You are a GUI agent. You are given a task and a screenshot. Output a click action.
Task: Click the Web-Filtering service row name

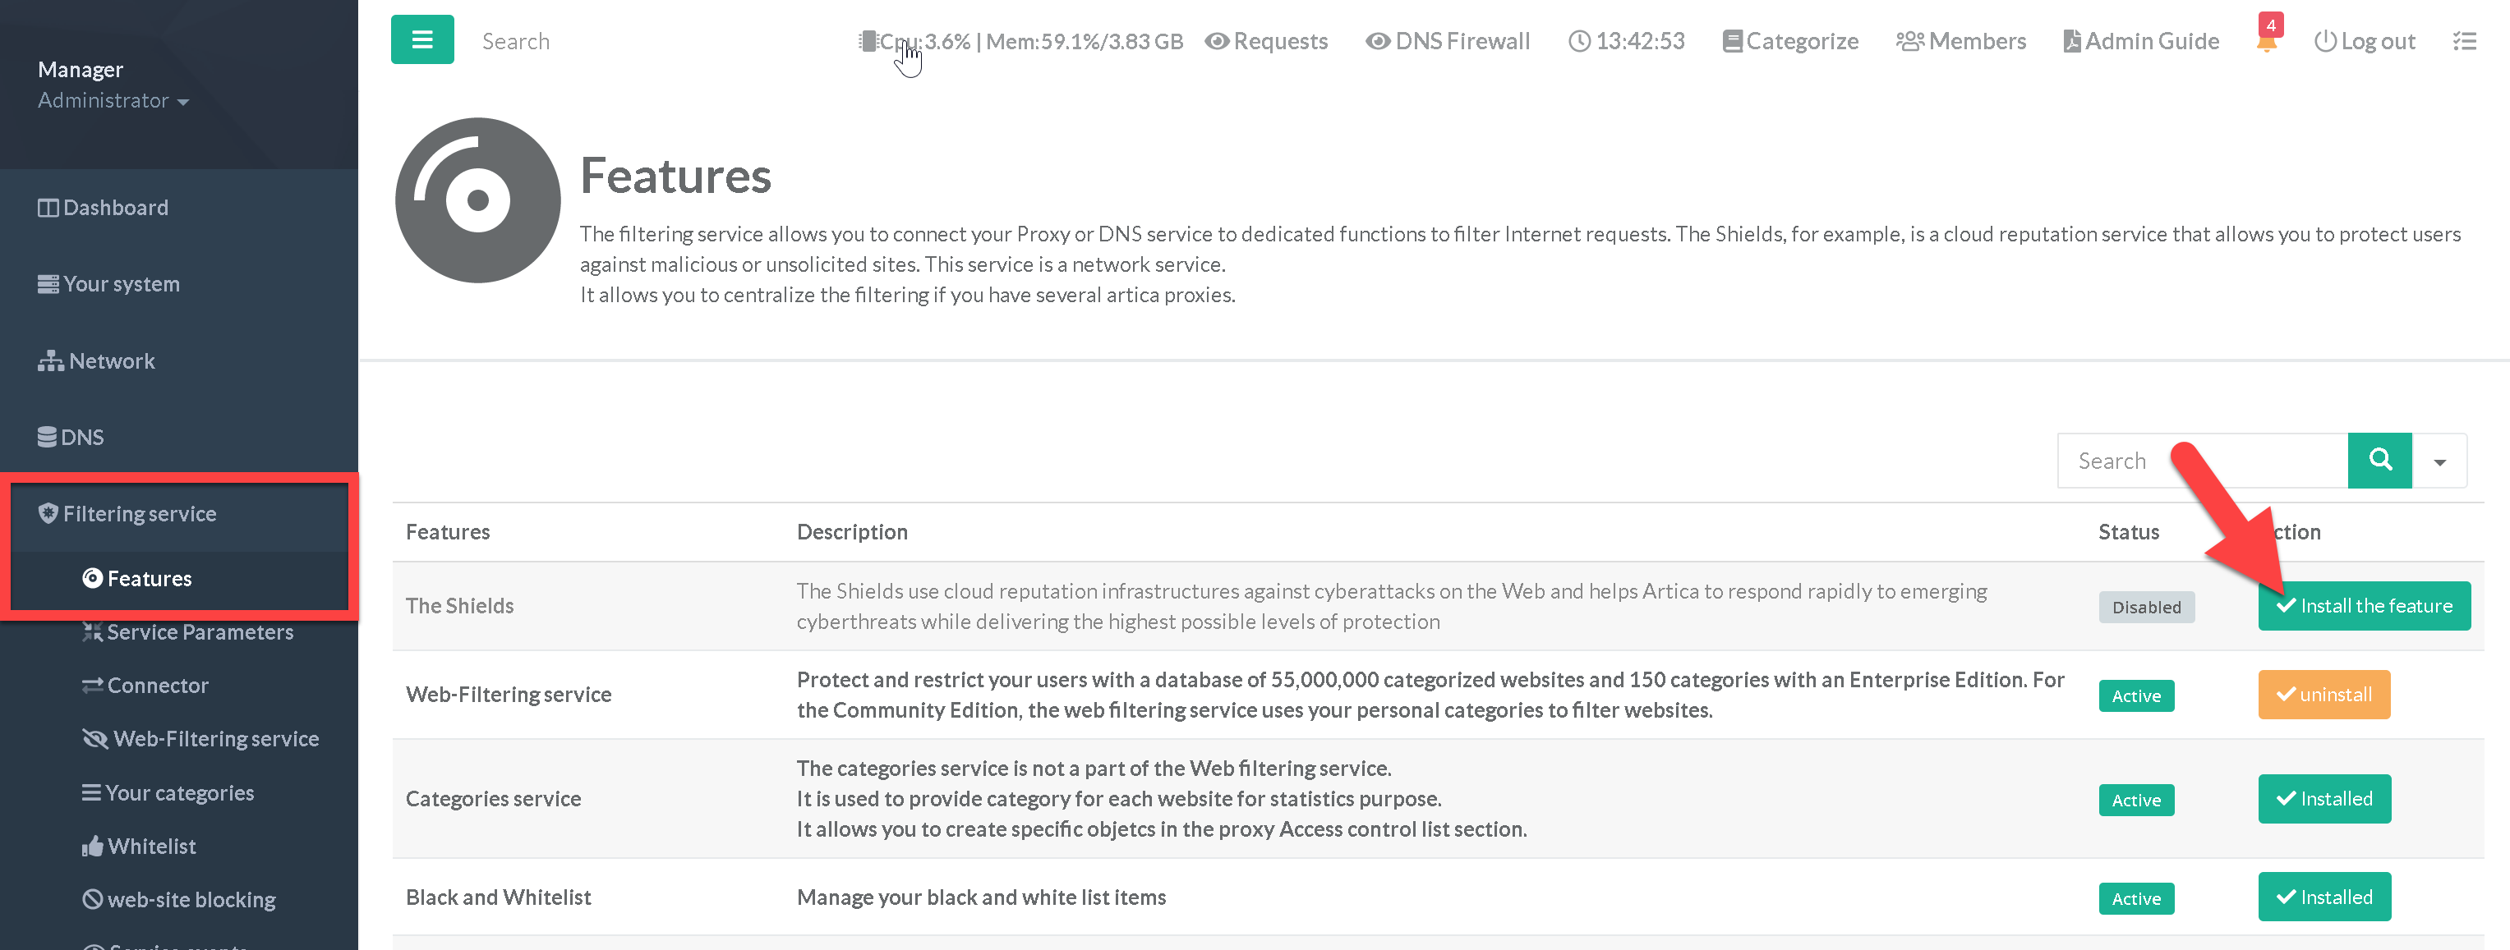pos(509,694)
